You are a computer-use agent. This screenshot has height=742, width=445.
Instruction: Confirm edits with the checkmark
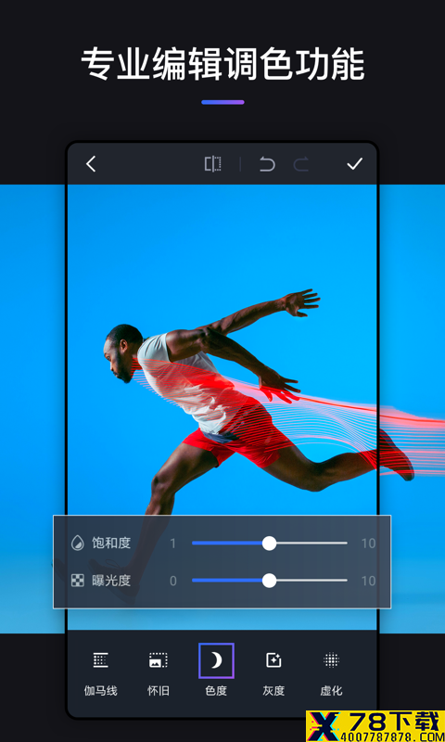pos(355,164)
